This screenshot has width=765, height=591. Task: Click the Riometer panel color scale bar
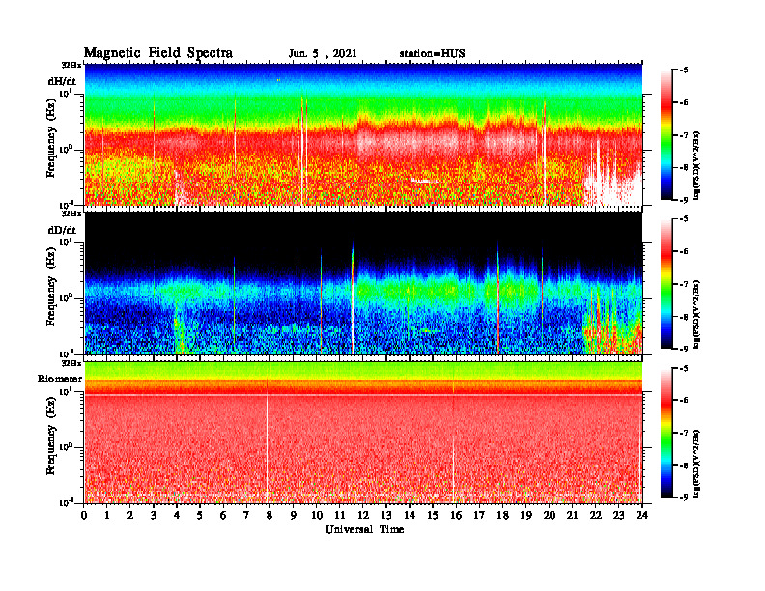[666, 433]
